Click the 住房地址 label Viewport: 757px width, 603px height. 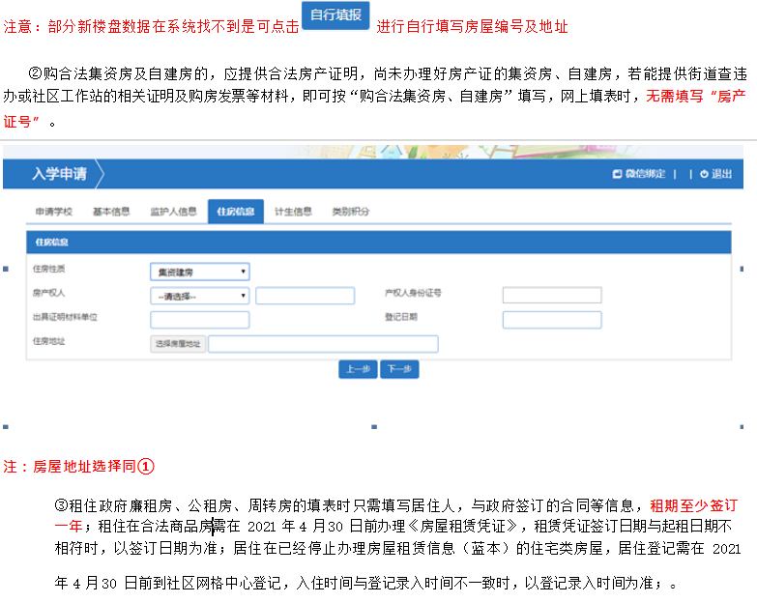click(48, 341)
